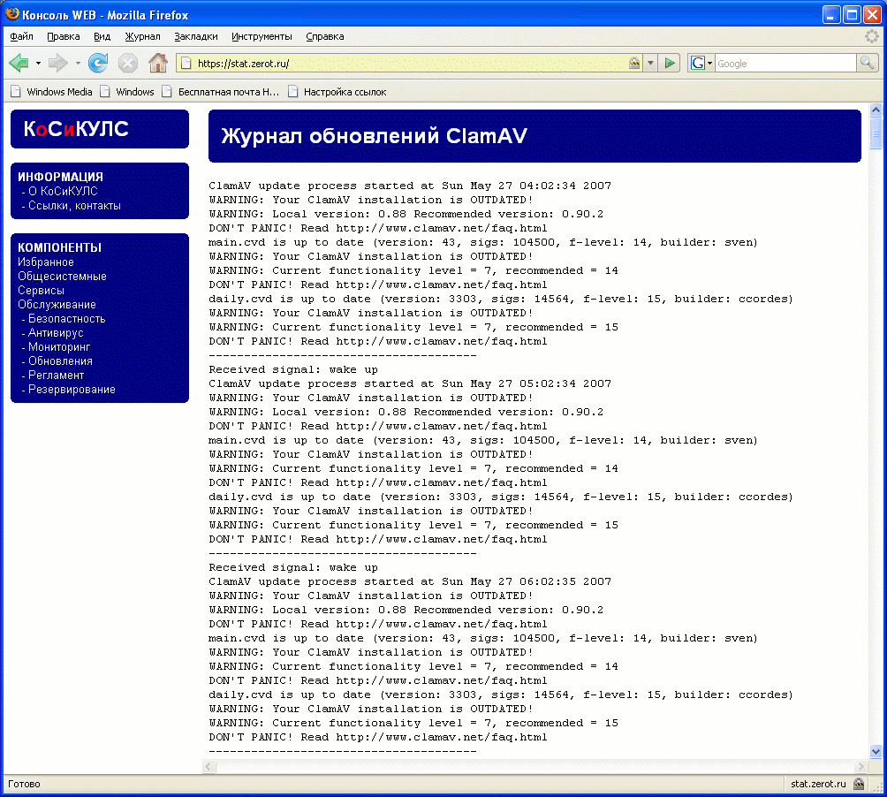The width and height of the screenshot is (887, 797).
Task: Open Общесистемные components link
Action: tap(62, 276)
